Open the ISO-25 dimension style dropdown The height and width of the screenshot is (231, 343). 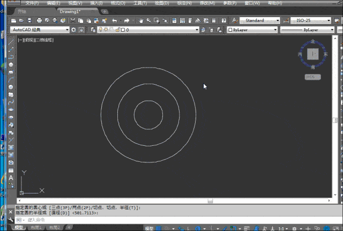[311, 20]
